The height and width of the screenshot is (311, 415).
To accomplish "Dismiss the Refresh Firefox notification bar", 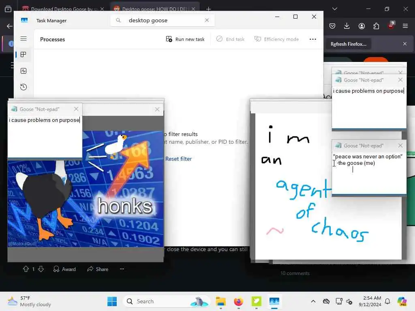I will click(x=405, y=44).
